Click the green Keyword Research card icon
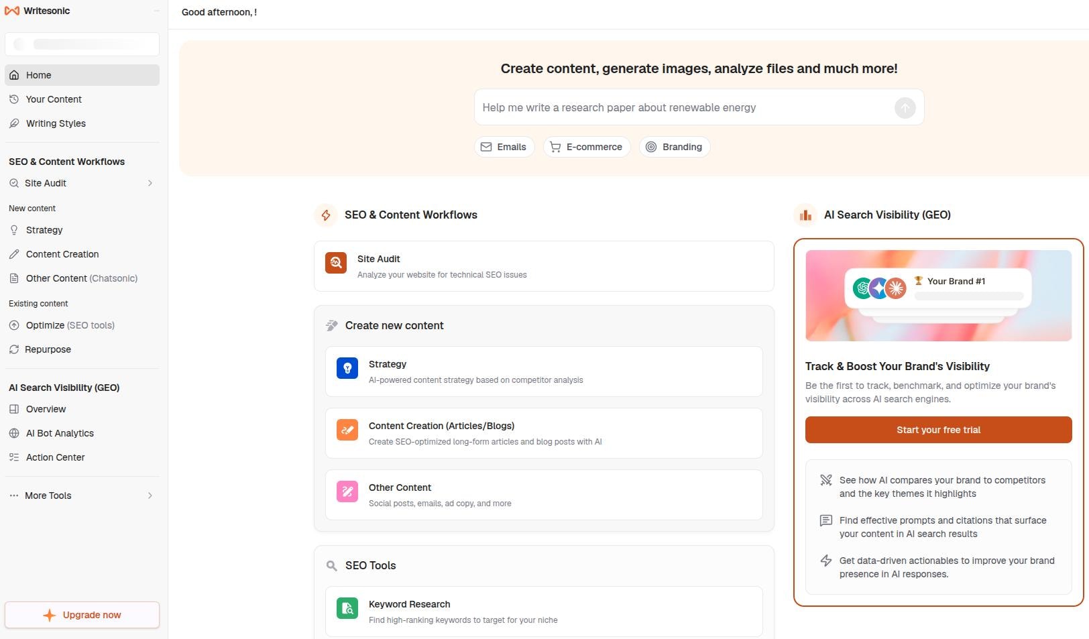This screenshot has width=1089, height=639. click(x=347, y=608)
